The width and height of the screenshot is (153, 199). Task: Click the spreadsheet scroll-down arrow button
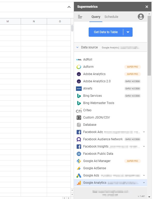coord(72,194)
